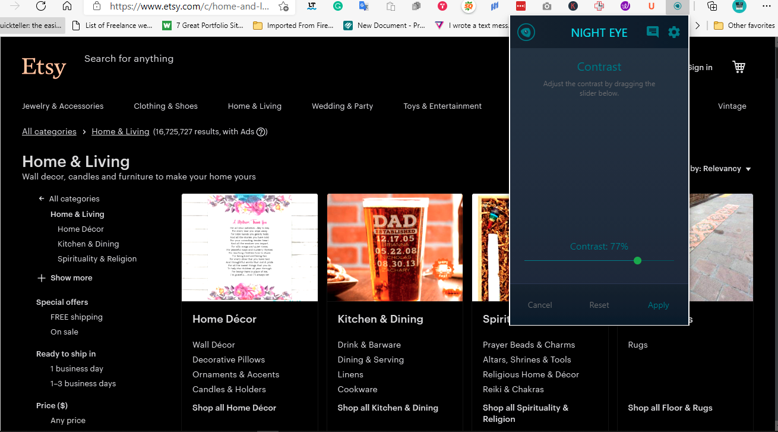The height and width of the screenshot is (432, 778).
Task: Open Night Eye settings gear
Action: point(674,32)
